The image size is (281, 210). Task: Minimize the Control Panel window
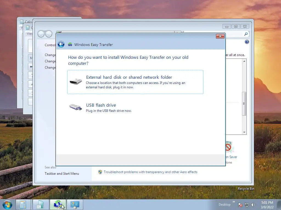click(227, 27)
